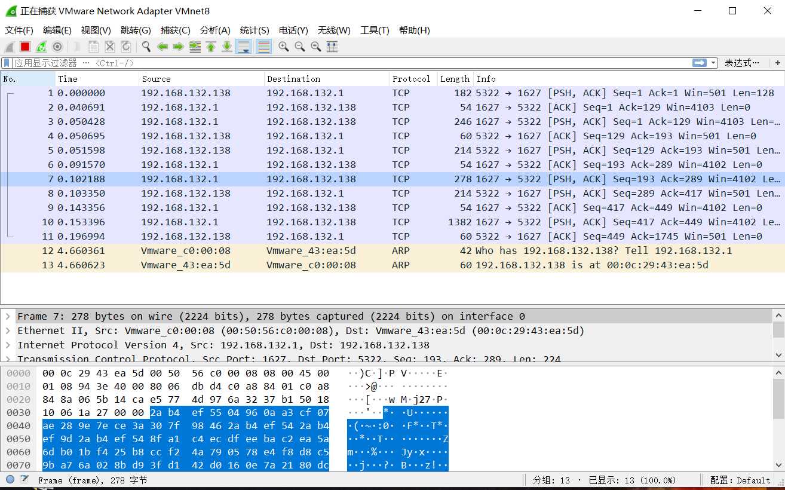Restart the current capture via green fin icon
This screenshot has height=490, width=785.
pyautogui.click(x=41, y=47)
